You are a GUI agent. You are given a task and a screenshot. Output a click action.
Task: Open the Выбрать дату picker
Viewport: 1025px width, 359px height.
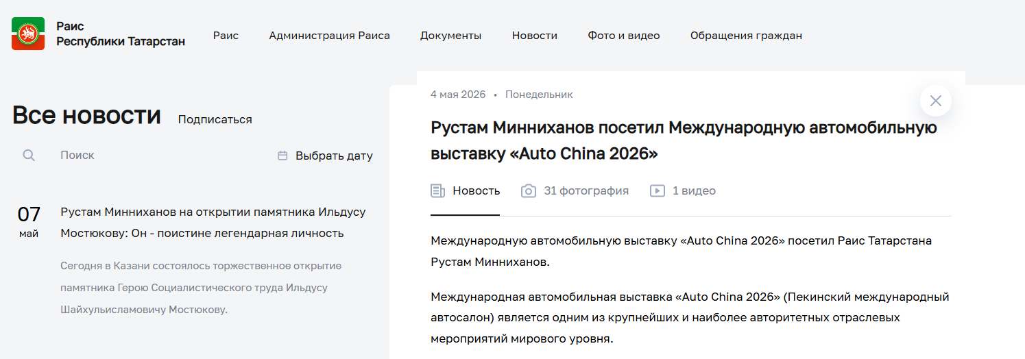click(325, 156)
